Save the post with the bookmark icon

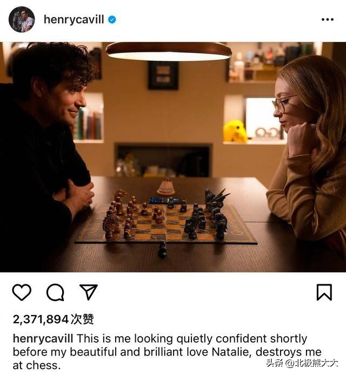[324, 292]
